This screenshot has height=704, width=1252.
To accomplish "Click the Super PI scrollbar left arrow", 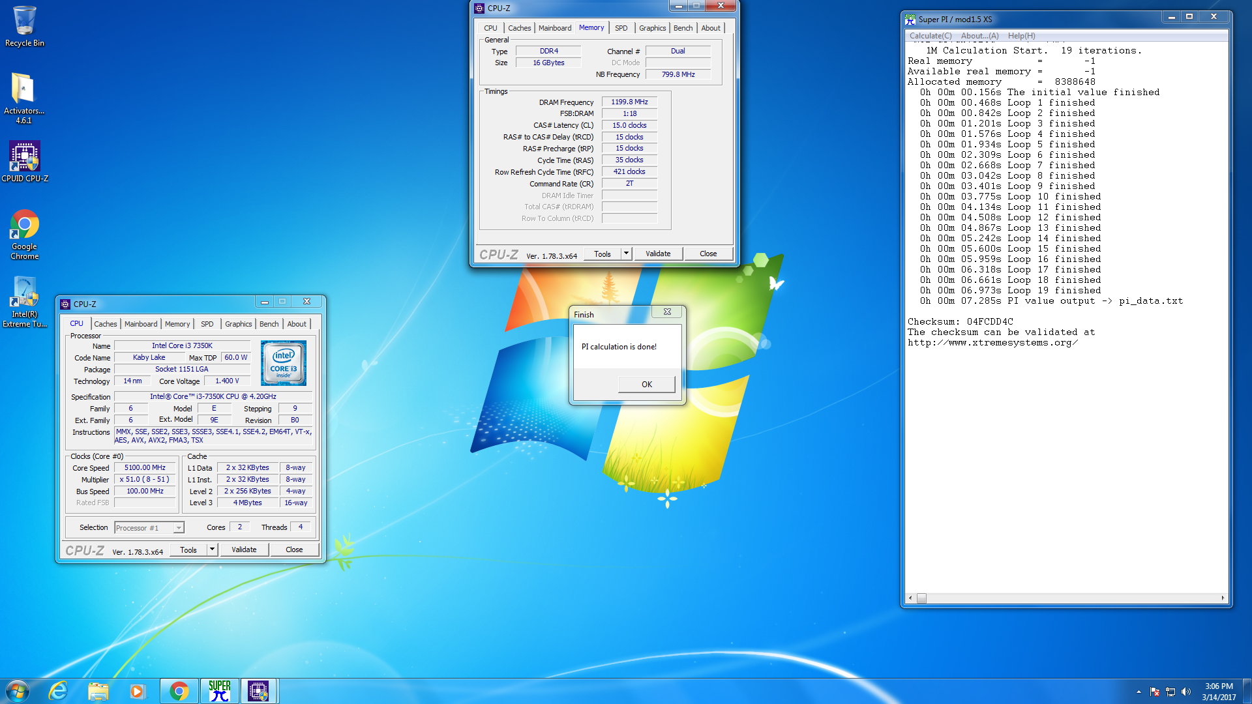I will point(910,598).
